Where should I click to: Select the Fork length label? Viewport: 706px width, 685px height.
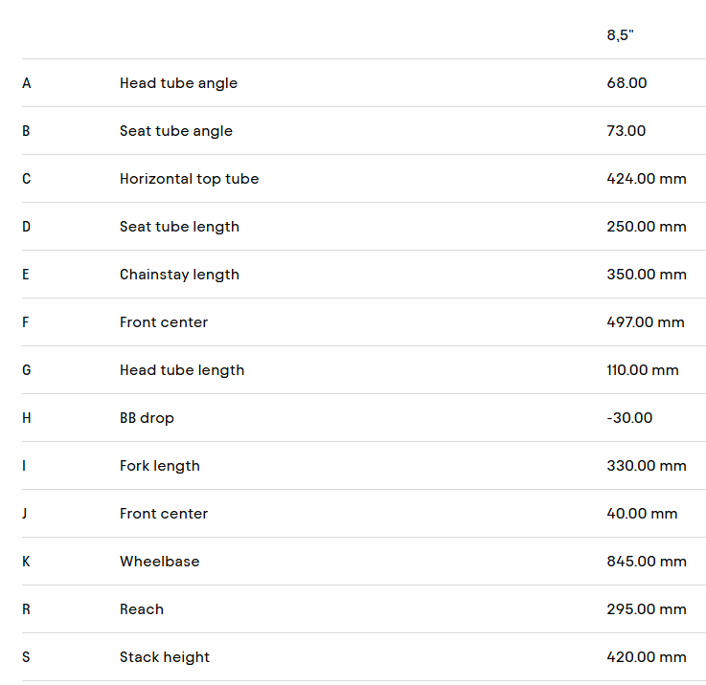coord(159,466)
